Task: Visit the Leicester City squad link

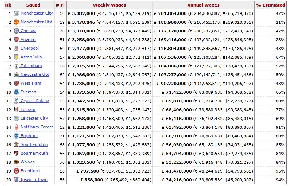Action: pos(34,118)
